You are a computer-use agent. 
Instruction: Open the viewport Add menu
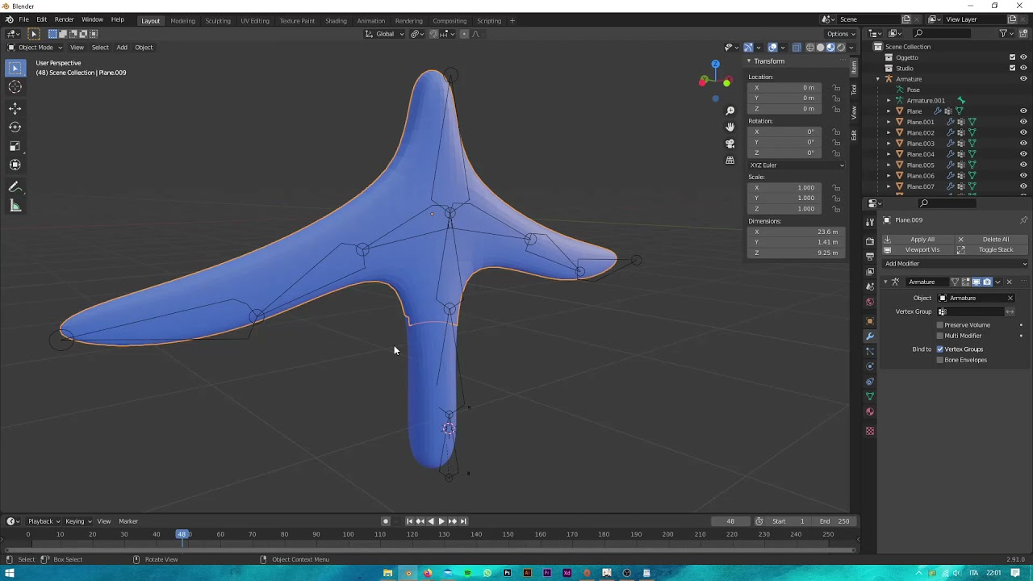point(122,47)
